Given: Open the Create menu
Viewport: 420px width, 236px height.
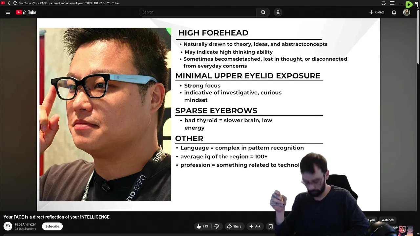Looking at the screenshot, I should (x=377, y=12).
